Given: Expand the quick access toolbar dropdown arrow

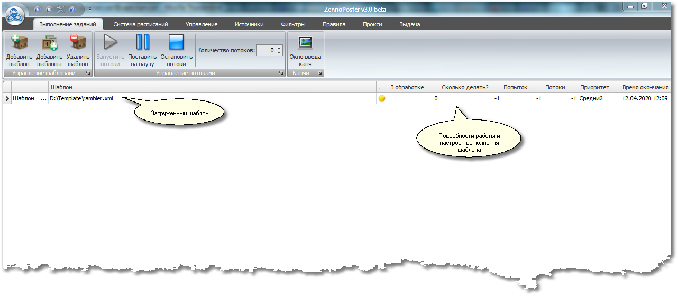Looking at the screenshot, I should pyautogui.click(x=89, y=10).
